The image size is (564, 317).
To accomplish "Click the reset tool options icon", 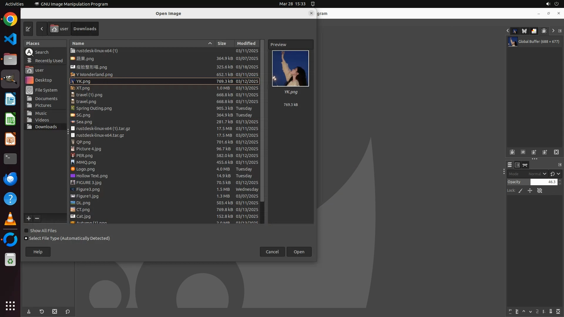I will tap(68, 312).
